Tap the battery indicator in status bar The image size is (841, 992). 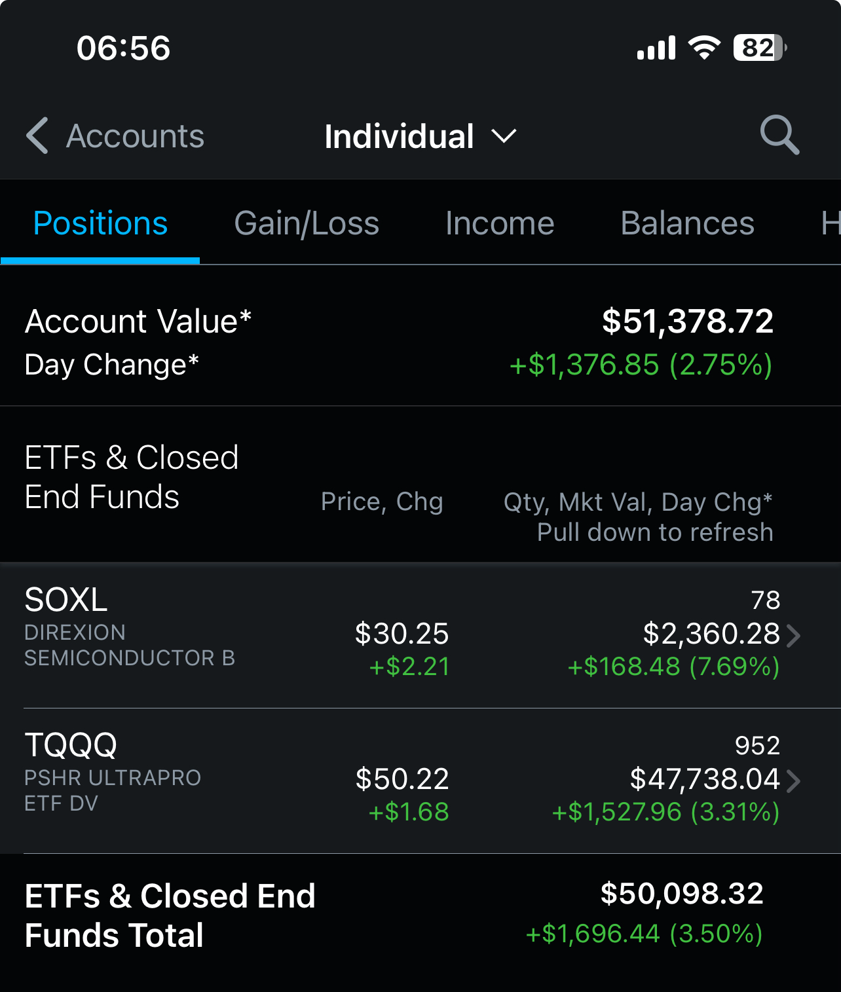(759, 48)
